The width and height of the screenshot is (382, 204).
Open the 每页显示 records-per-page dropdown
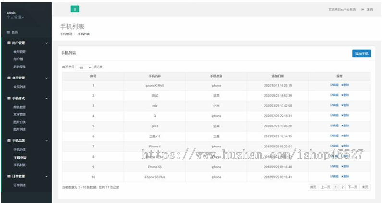click(x=84, y=67)
